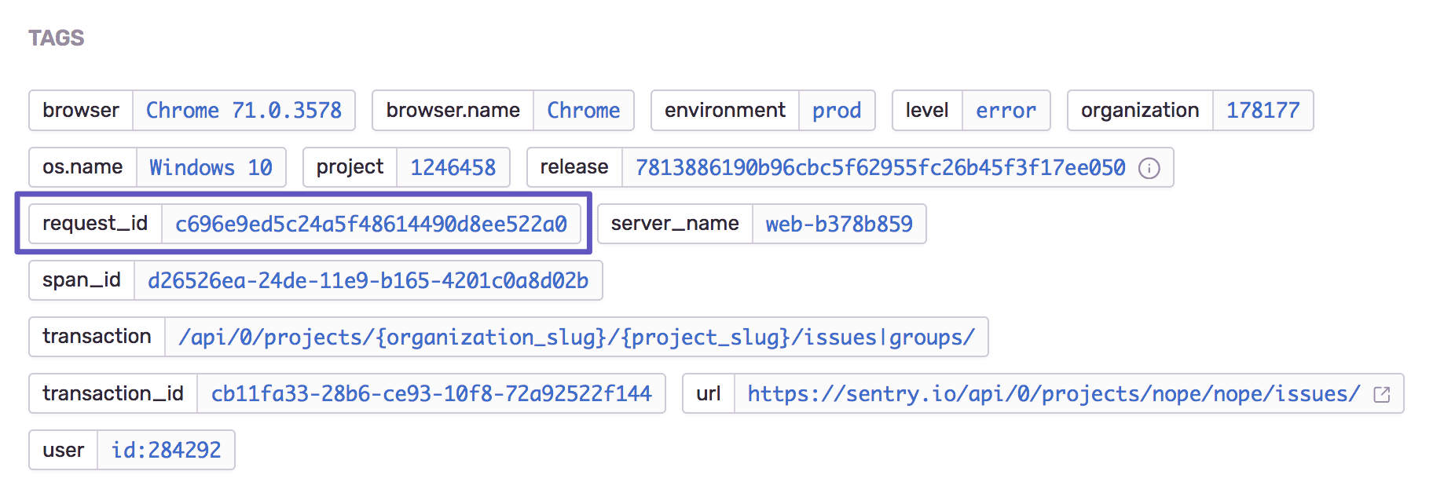The image size is (1444, 493).
Task: Click the server_name tag key label
Action: [x=675, y=224]
